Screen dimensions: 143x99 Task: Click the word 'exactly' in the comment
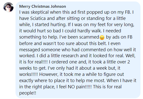[x=26, y=81]
